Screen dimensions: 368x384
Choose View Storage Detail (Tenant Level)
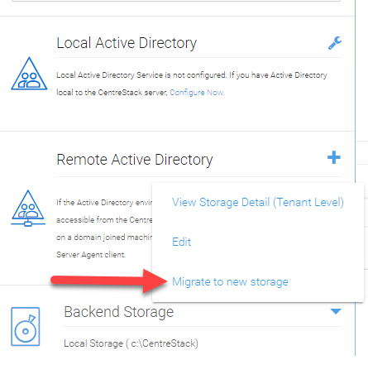pos(258,202)
